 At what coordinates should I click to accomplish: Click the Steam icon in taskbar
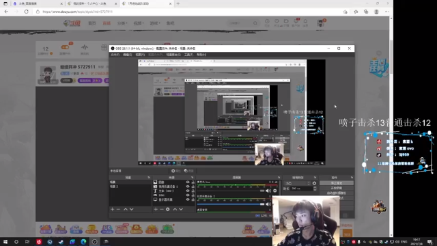(61, 242)
